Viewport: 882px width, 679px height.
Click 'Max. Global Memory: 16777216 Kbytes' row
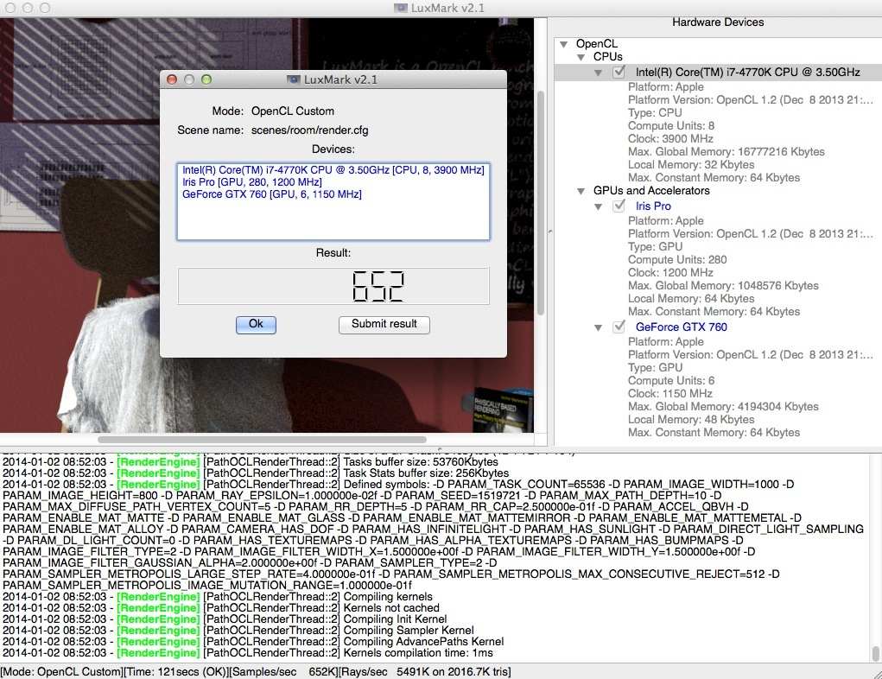pos(727,152)
